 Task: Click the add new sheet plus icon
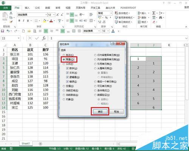40,144
